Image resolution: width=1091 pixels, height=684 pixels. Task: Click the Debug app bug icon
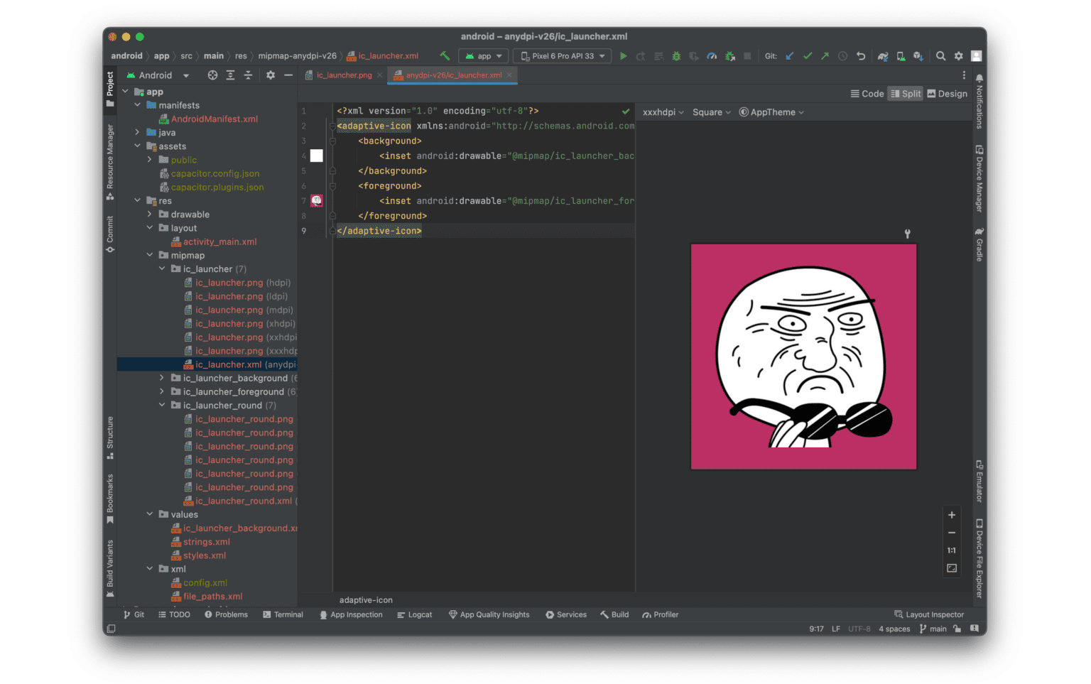coord(676,56)
